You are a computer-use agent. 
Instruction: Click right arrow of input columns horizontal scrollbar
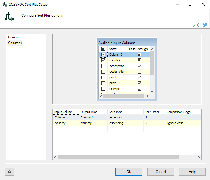click(147, 96)
